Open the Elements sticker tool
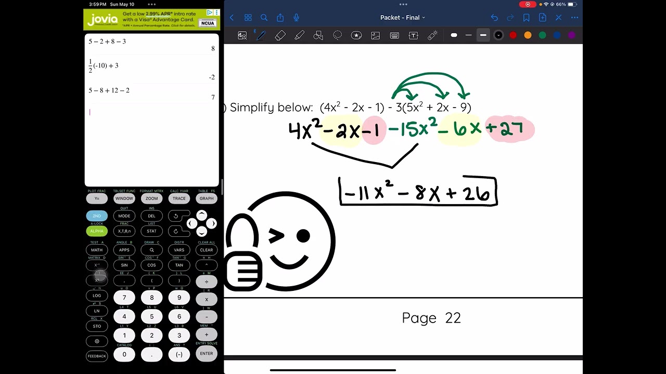666x374 pixels. click(356, 35)
